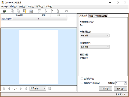Switch to the 佈置 tab
Image resolution: width=129 pixels, height=97 pixels.
tap(91, 16)
